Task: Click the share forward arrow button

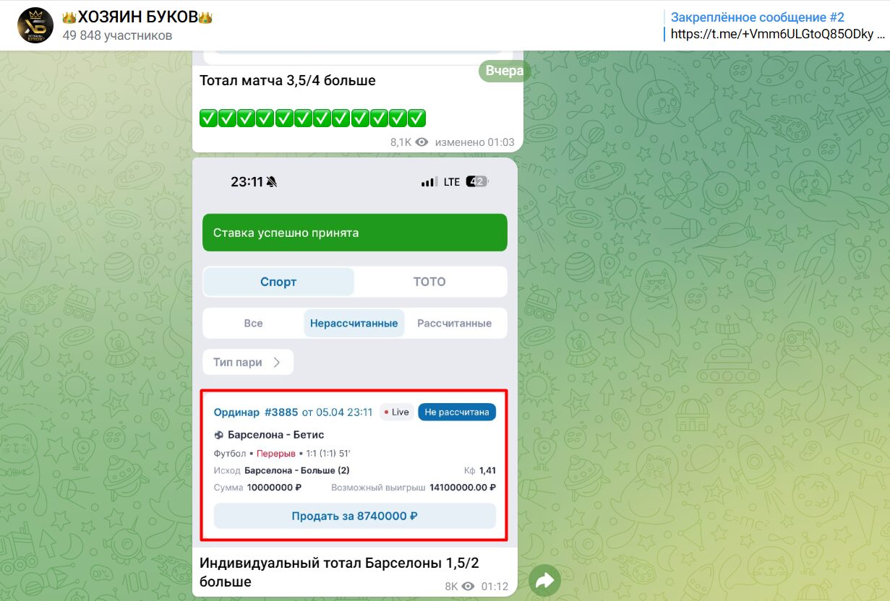Action: [544, 580]
